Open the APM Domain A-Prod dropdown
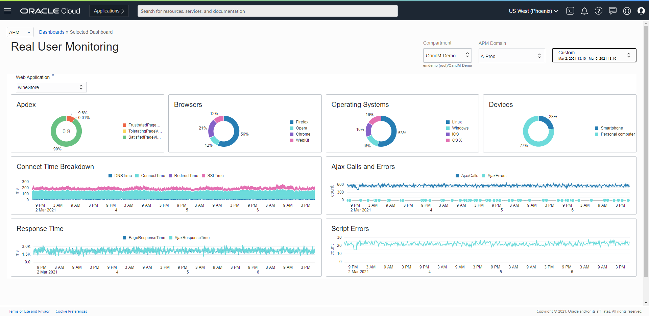The width and height of the screenshot is (649, 316). [x=511, y=56]
